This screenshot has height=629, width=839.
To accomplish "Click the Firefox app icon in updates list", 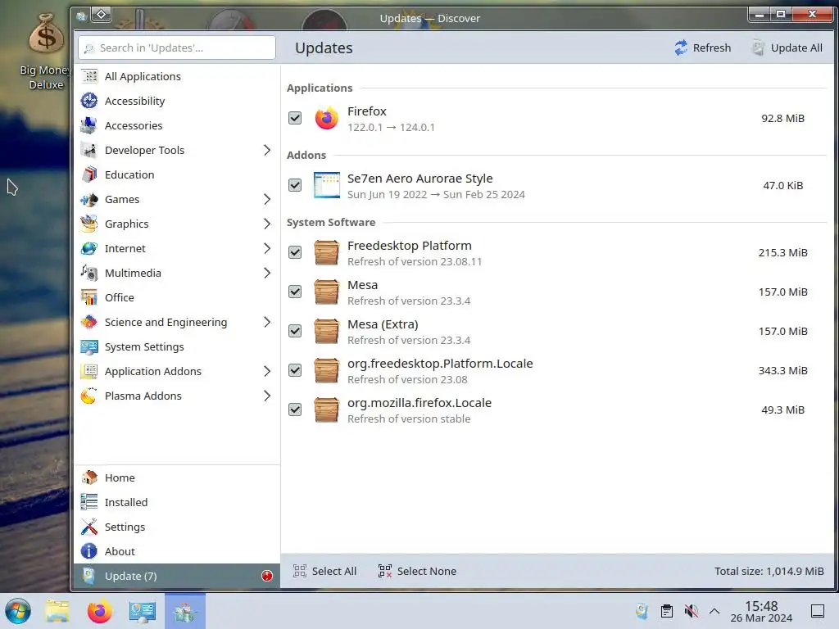I will click(326, 118).
